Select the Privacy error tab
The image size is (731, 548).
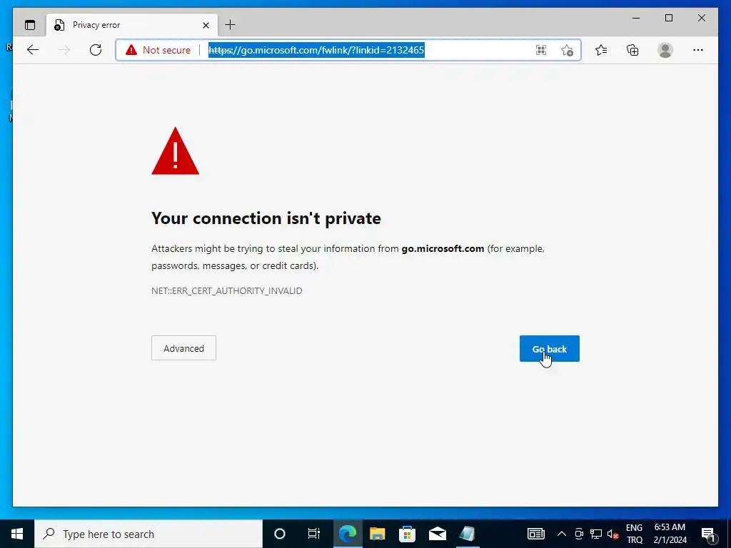coord(132,25)
